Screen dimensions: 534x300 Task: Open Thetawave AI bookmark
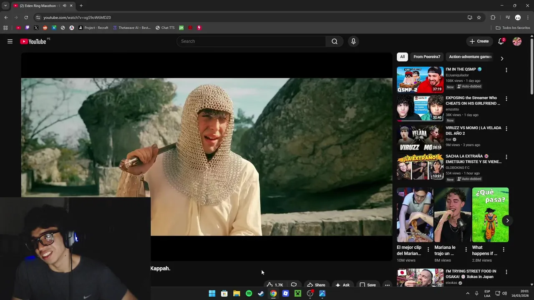pyautogui.click(x=132, y=28)
